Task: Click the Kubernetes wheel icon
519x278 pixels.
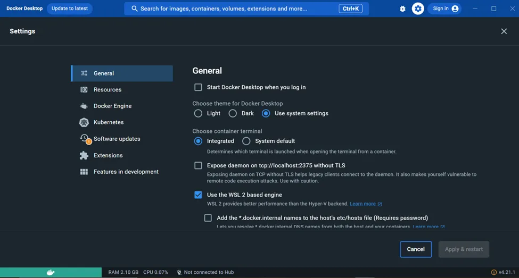Action: (84, 122)
